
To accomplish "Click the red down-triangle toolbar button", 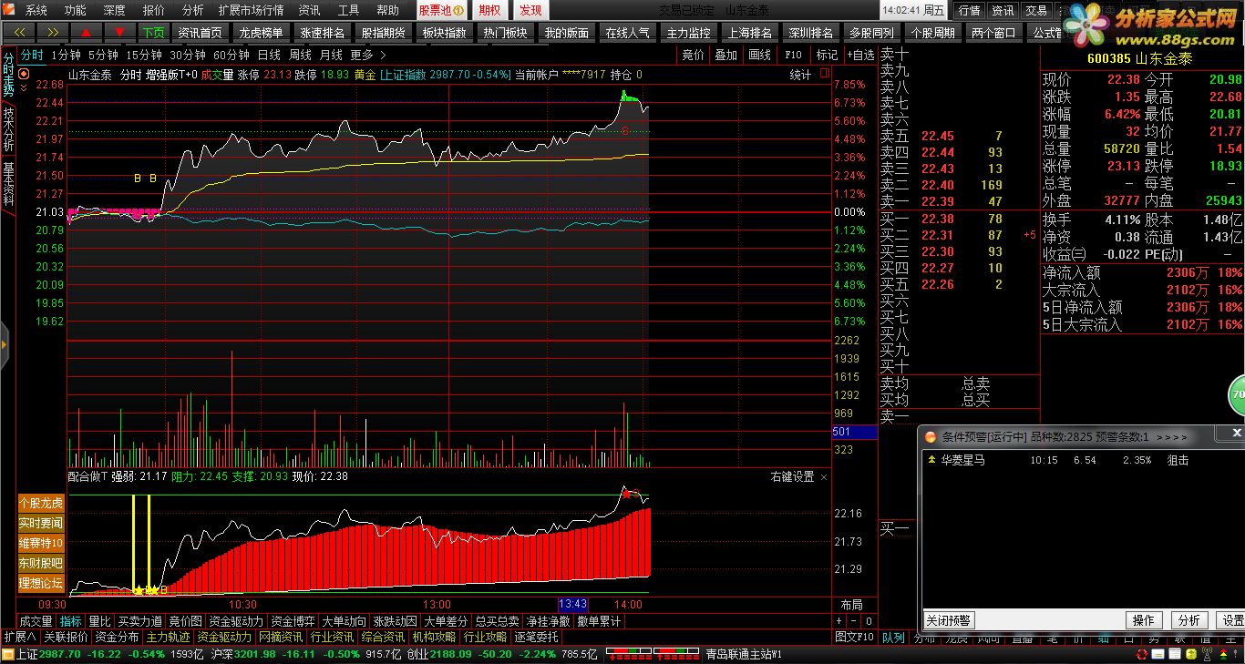I will click(118, 32).
